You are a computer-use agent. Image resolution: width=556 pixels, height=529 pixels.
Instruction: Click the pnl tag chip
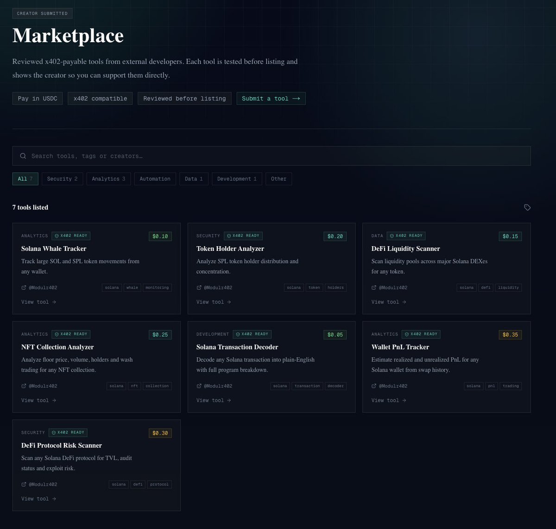coord(491,386)
